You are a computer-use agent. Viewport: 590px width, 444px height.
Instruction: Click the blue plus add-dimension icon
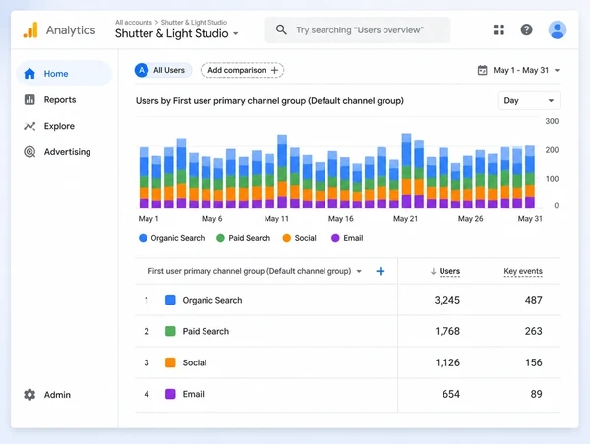click(381, 271)
